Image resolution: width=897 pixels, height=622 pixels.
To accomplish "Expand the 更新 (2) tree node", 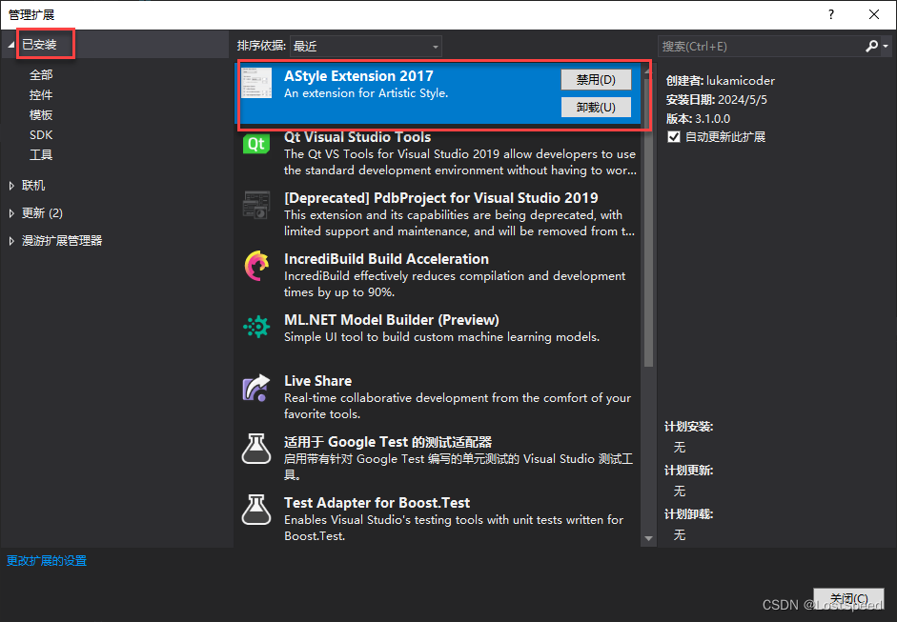I will coord(11,213).
